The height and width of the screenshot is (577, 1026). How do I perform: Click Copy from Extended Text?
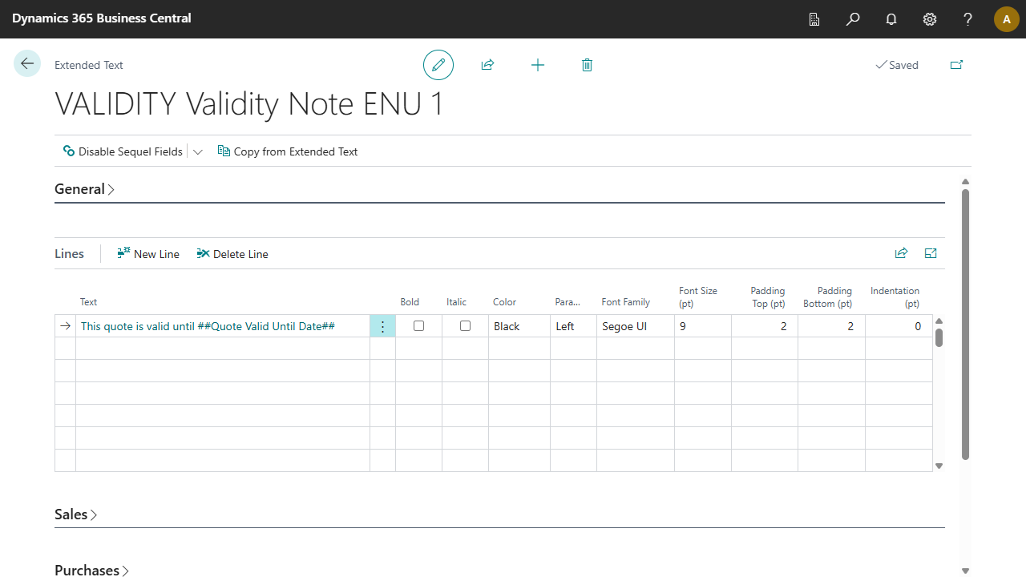tap(288, 151)
